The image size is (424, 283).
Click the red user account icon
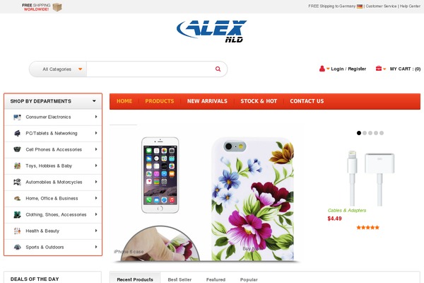coord(322,69)
